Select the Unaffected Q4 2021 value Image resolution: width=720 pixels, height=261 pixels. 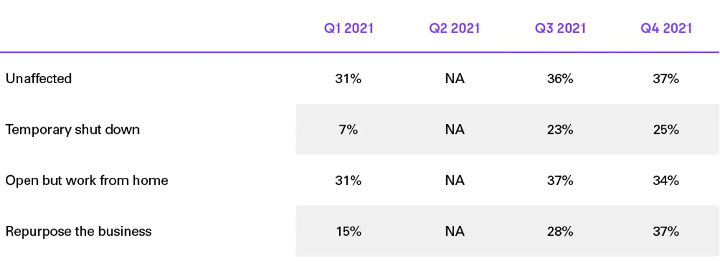point(666,79)
